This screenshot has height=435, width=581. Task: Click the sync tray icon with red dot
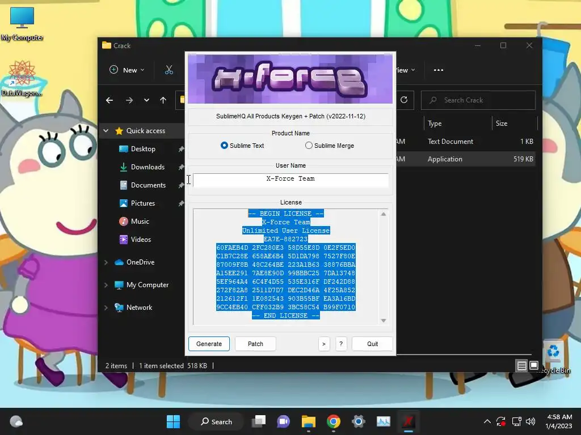501,421
